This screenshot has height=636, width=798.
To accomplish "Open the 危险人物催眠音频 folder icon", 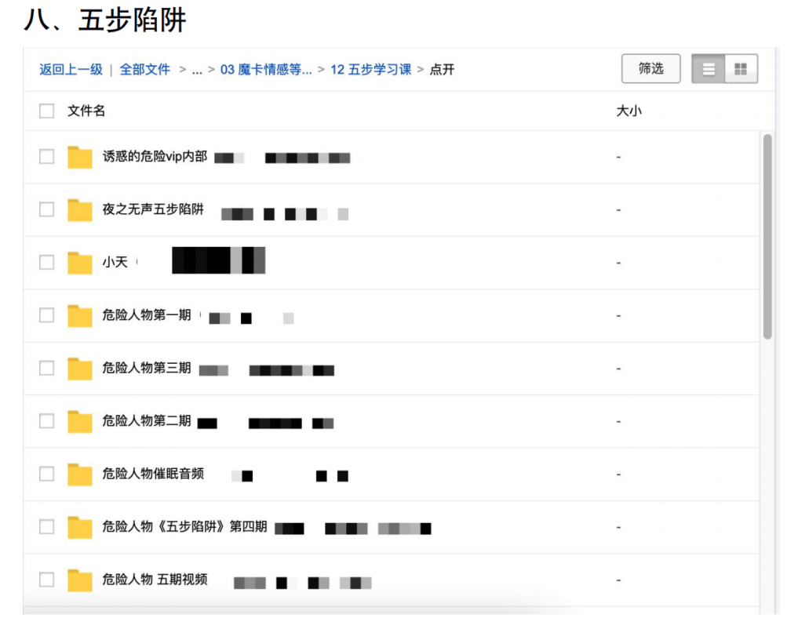I will (79, 474).
